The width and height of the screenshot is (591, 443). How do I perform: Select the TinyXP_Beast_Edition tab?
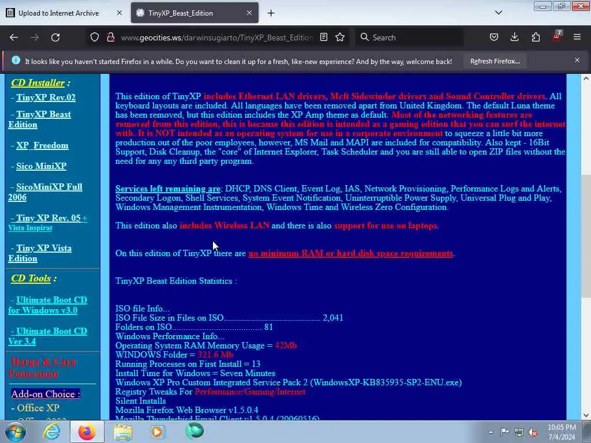click(x=194, y=13)
